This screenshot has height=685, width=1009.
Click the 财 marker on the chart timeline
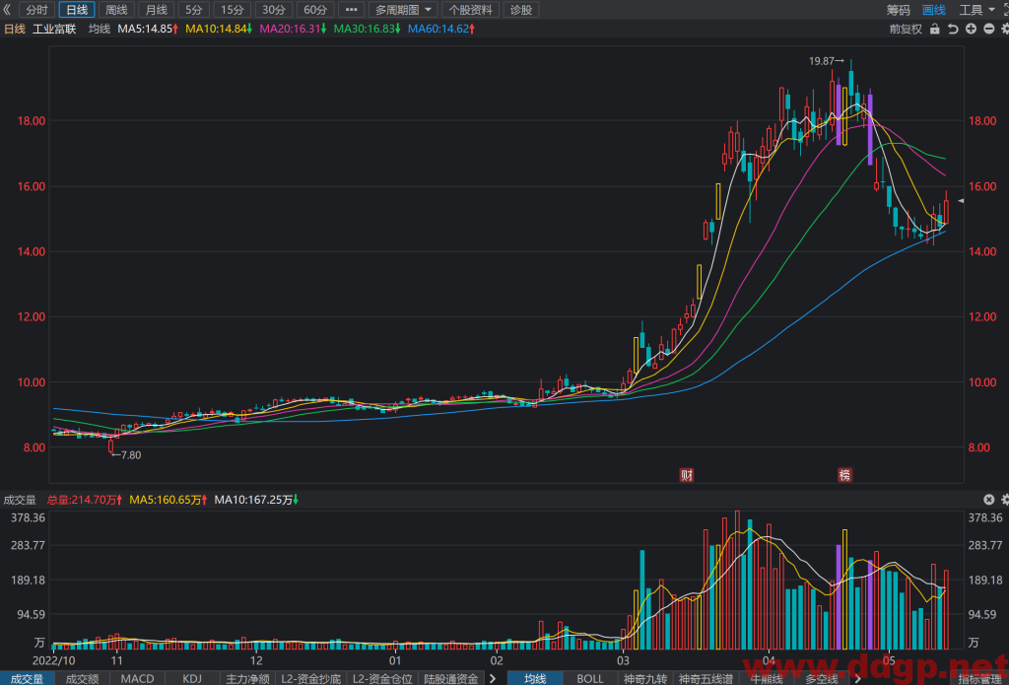687,475
